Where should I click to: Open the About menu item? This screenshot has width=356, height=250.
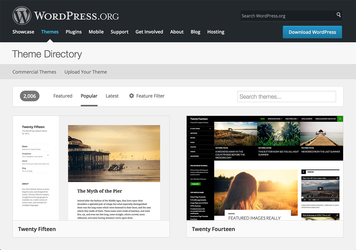tap(177, 32)
